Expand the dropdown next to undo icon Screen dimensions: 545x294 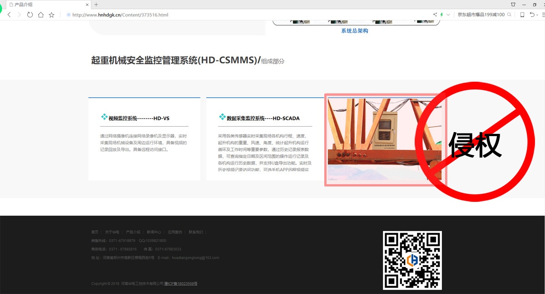tap(538, 15)
